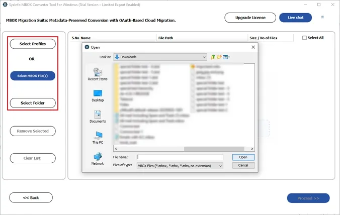Click the scroll right arrow in file list

coord(252,149)
